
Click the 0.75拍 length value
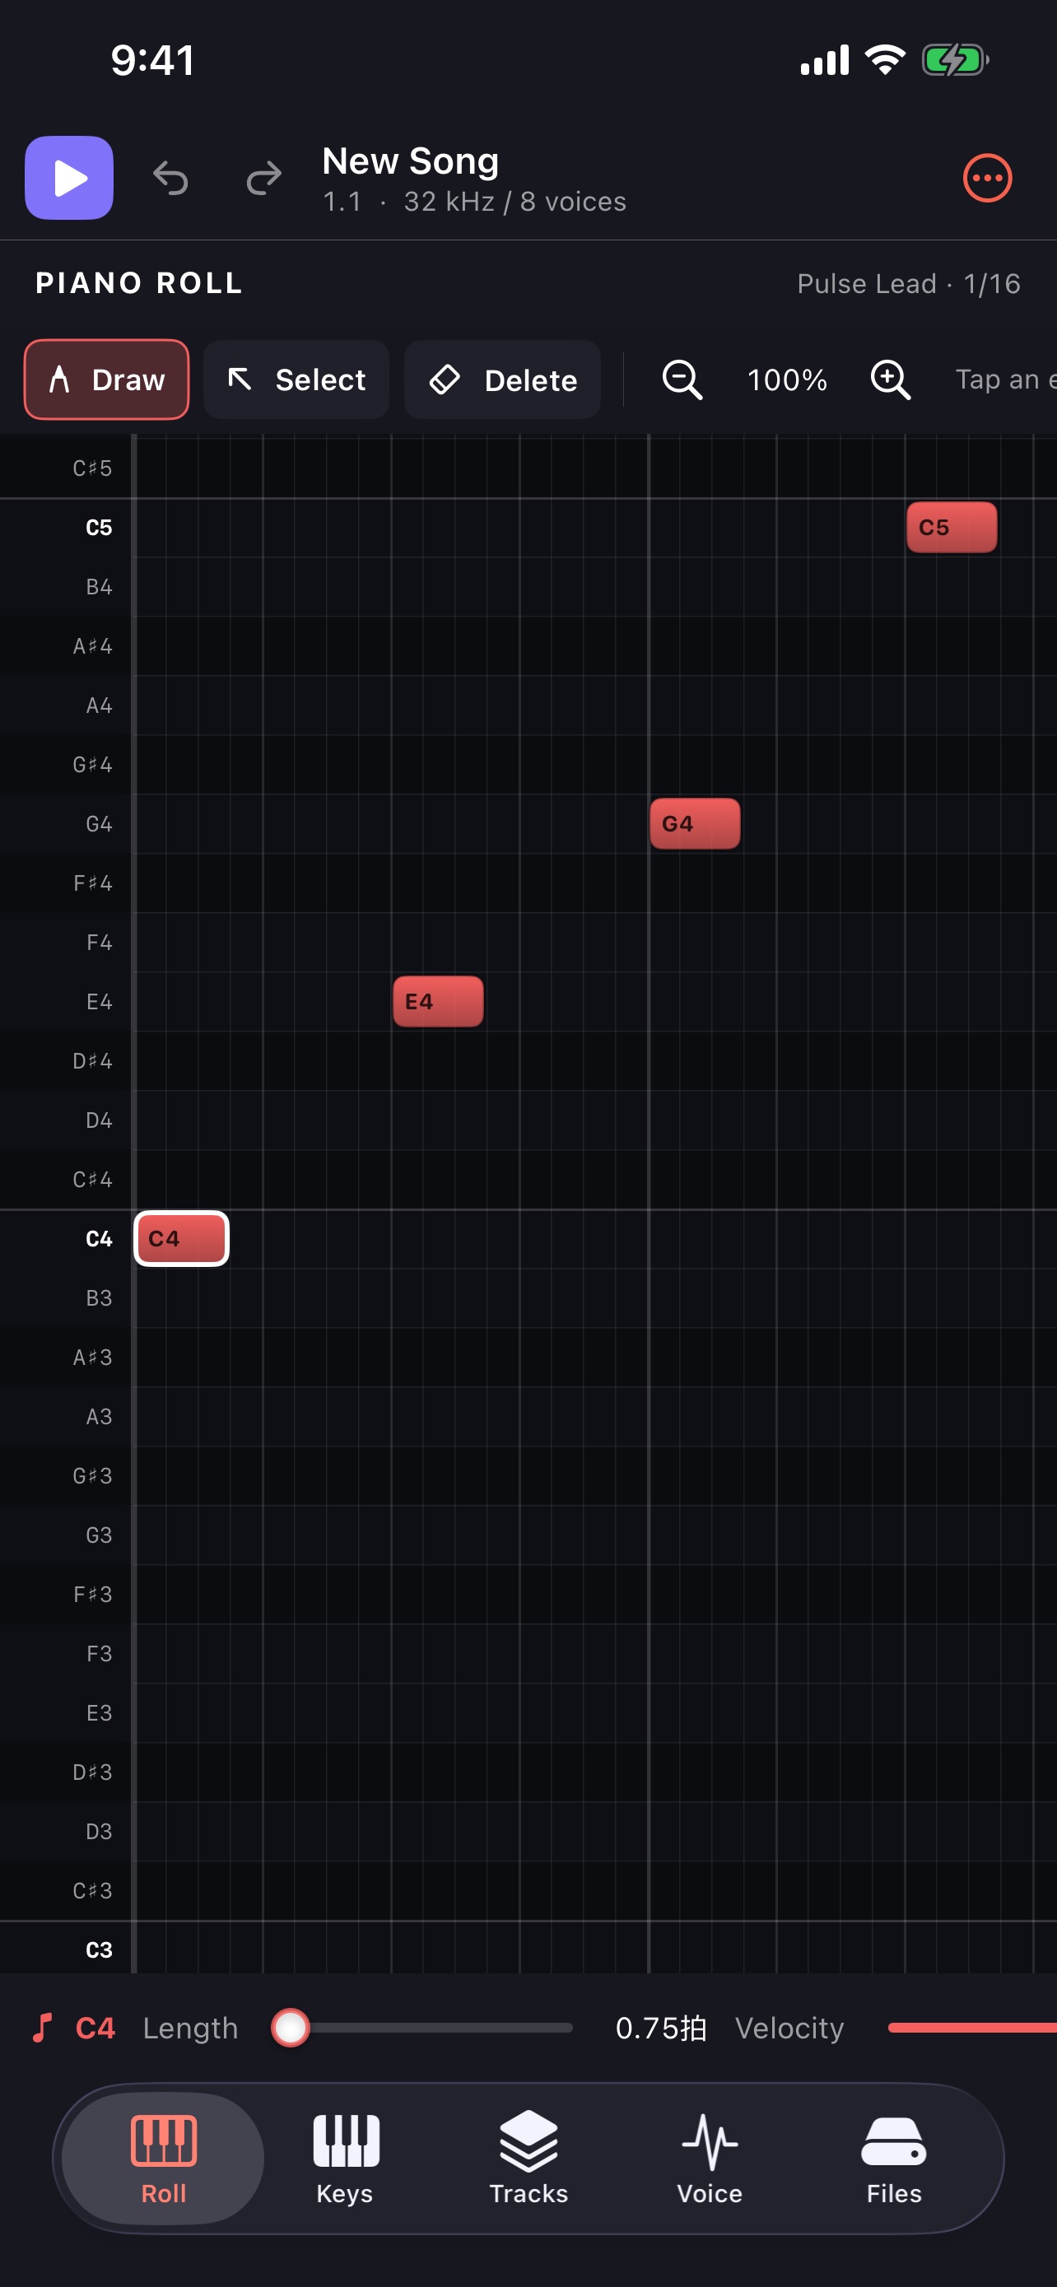661,2028
